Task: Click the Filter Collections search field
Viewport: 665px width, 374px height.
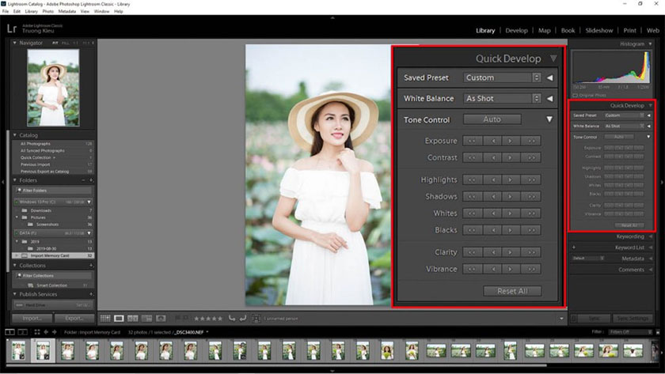Action: [54, 276]
